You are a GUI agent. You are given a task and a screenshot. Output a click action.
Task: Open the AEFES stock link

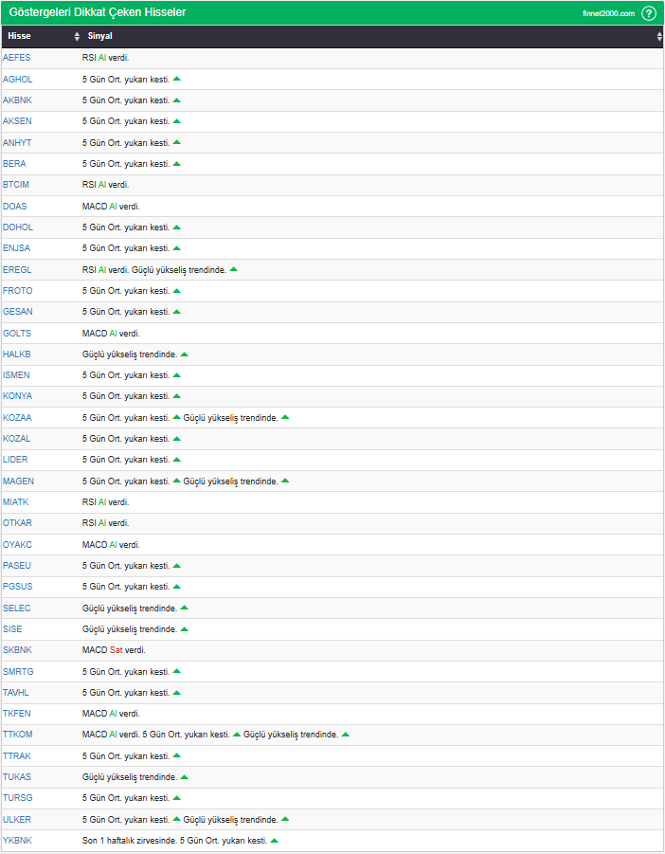tap(17, 58)
